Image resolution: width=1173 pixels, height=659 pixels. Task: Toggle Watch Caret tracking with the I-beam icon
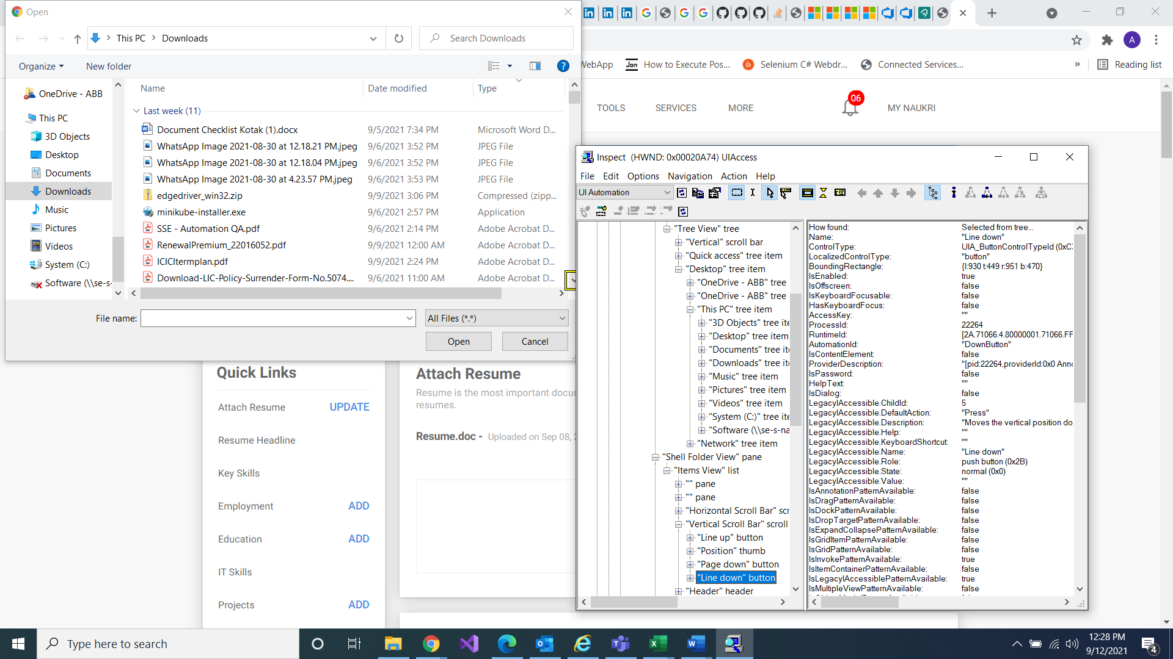753,193
